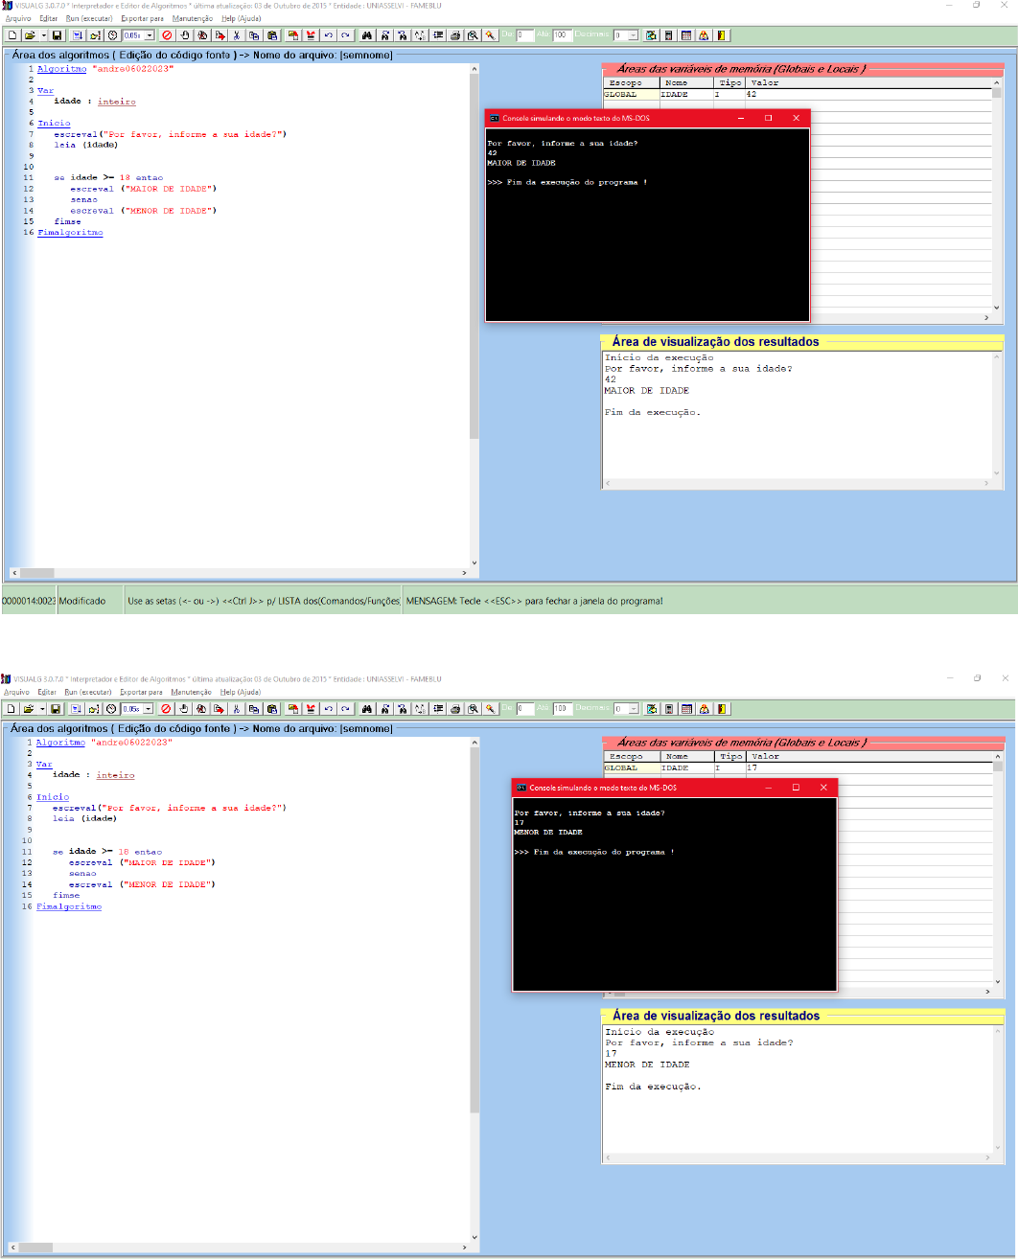Click Save disk icon in upper window toolbar
This screenshot has height=1259, width=1018.
57,35
